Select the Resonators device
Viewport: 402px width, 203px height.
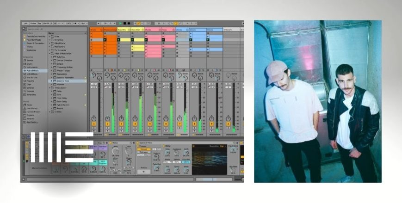61,74
